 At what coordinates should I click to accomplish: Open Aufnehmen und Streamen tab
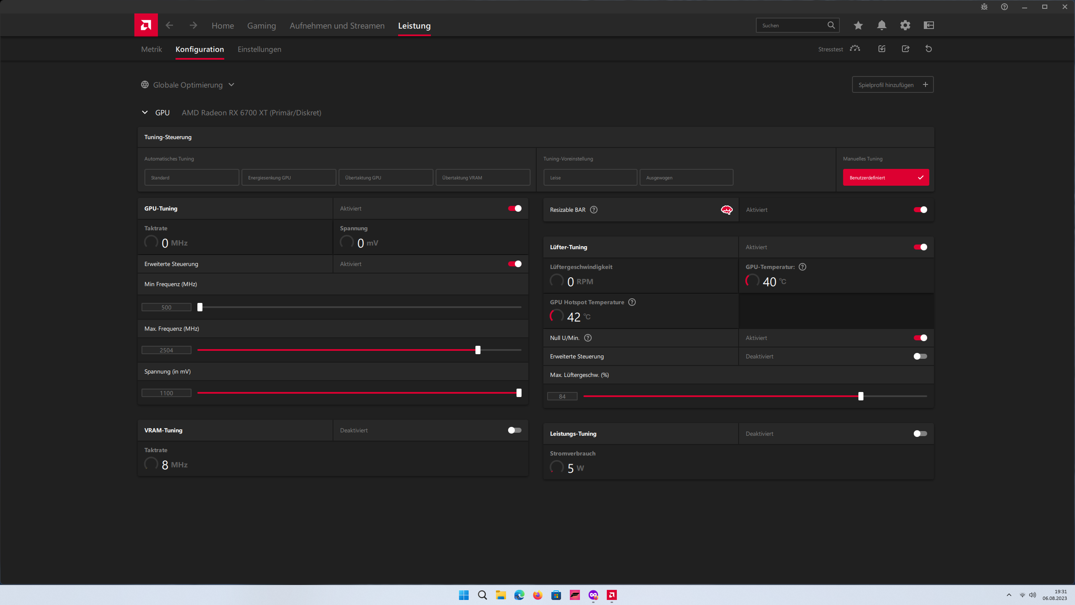click(x=337, y=26)
